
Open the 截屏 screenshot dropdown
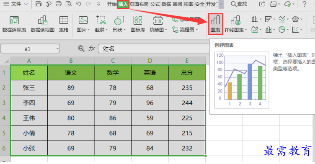click(101, 24)
